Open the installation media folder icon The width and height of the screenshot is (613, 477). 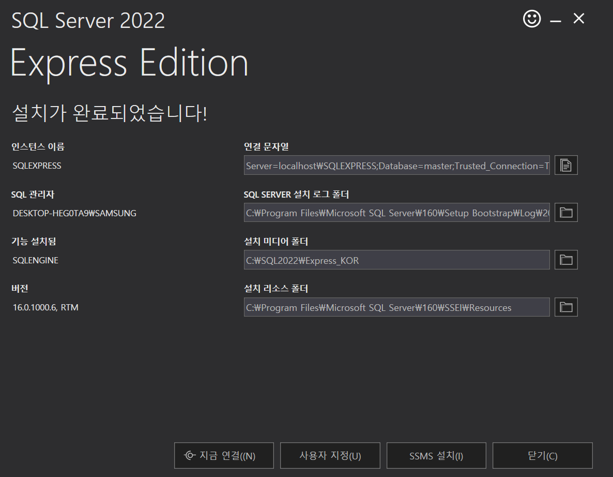[565, 260]
